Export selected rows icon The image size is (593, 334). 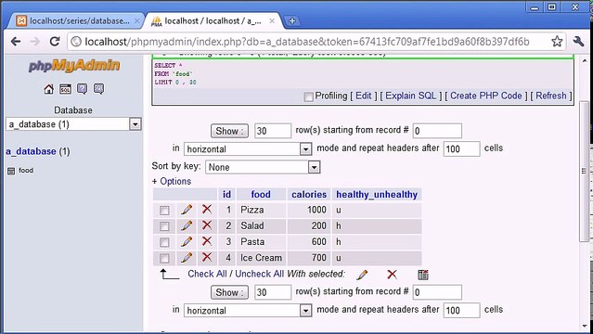pyautogui.click(x=423, y=275)
